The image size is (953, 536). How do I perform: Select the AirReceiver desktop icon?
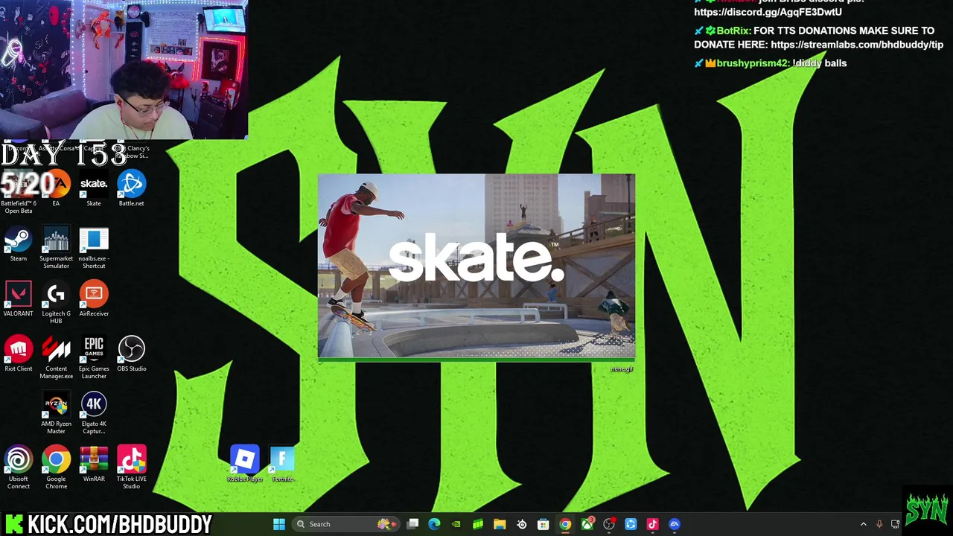click(94, 299)
